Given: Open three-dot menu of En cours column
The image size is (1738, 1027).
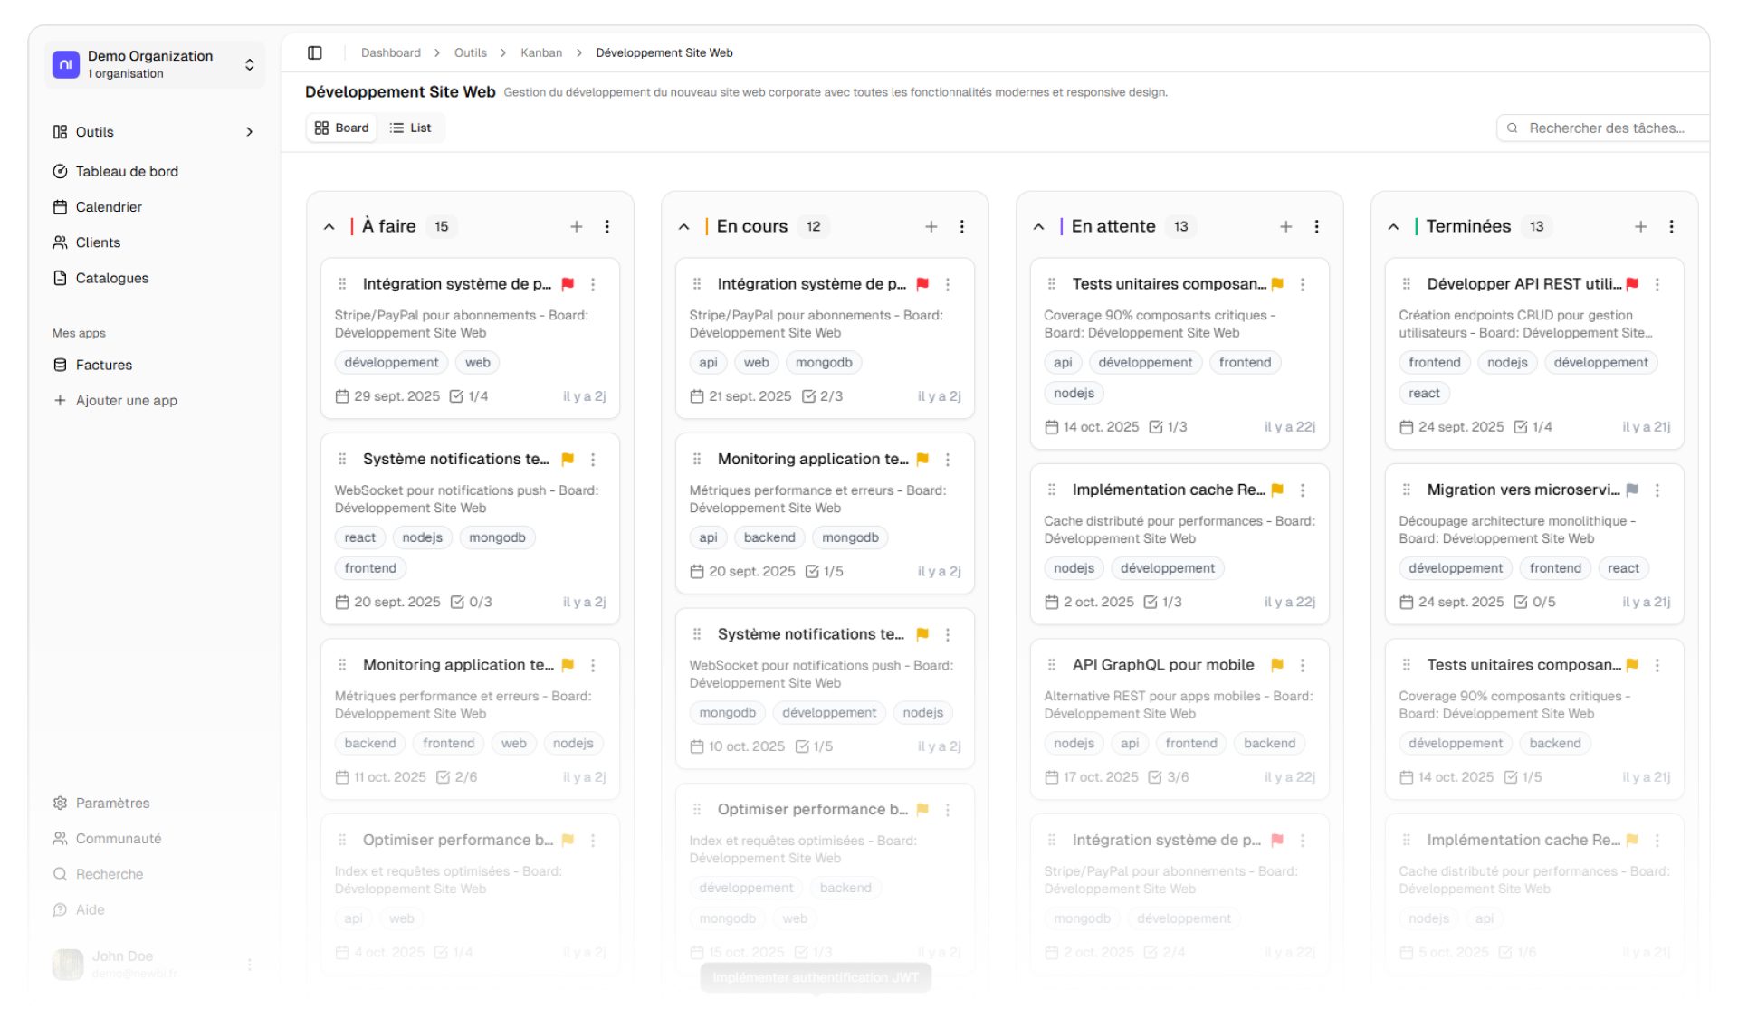Looking at the screenshot, I should pyautogui.click(x=961, y=226).
